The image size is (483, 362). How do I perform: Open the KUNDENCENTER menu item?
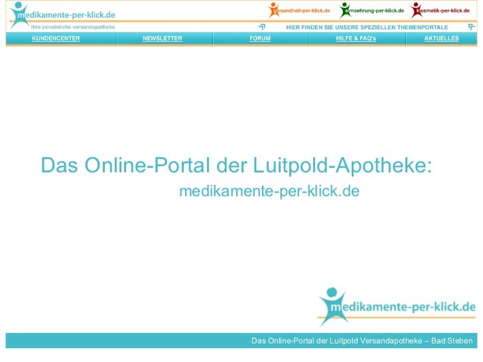[x=56, y=38]
